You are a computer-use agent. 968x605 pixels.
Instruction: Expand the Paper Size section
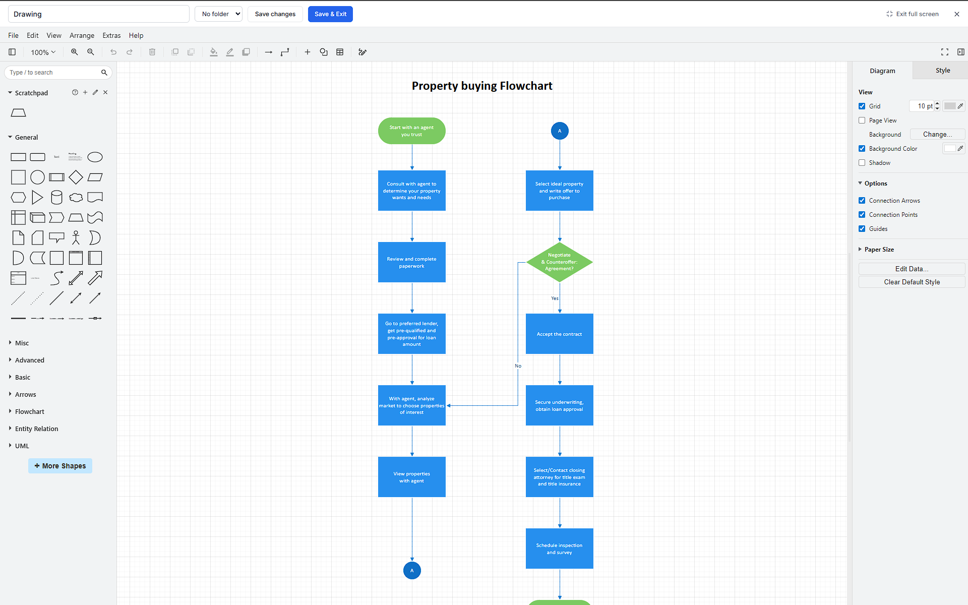click(x=876, y=249)
